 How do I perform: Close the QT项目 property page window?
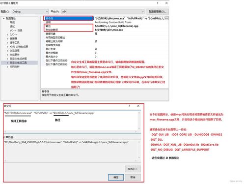click(166, 3)
